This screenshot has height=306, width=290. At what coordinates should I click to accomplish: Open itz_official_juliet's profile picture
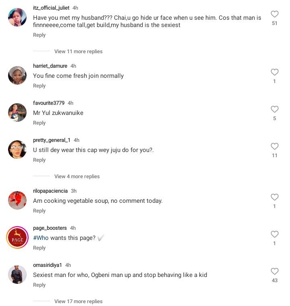point(17,17)
